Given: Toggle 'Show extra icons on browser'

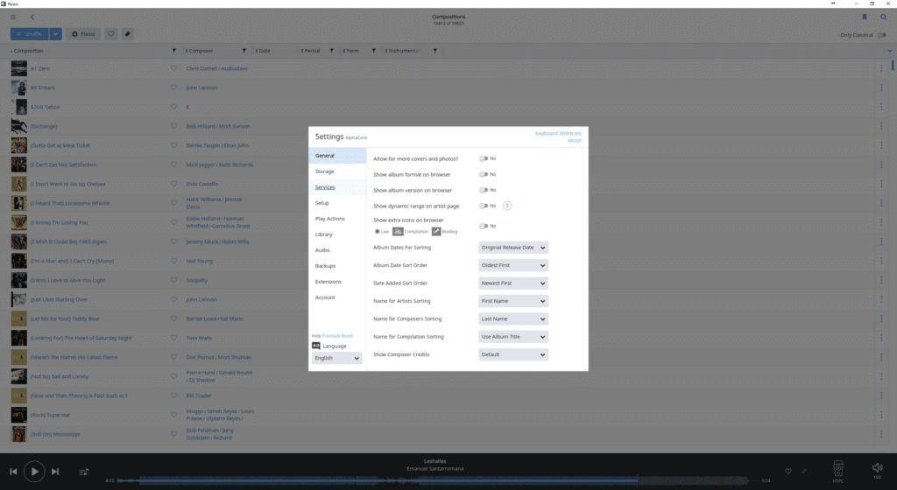Looking at the screenshot, I should [484, 226].
